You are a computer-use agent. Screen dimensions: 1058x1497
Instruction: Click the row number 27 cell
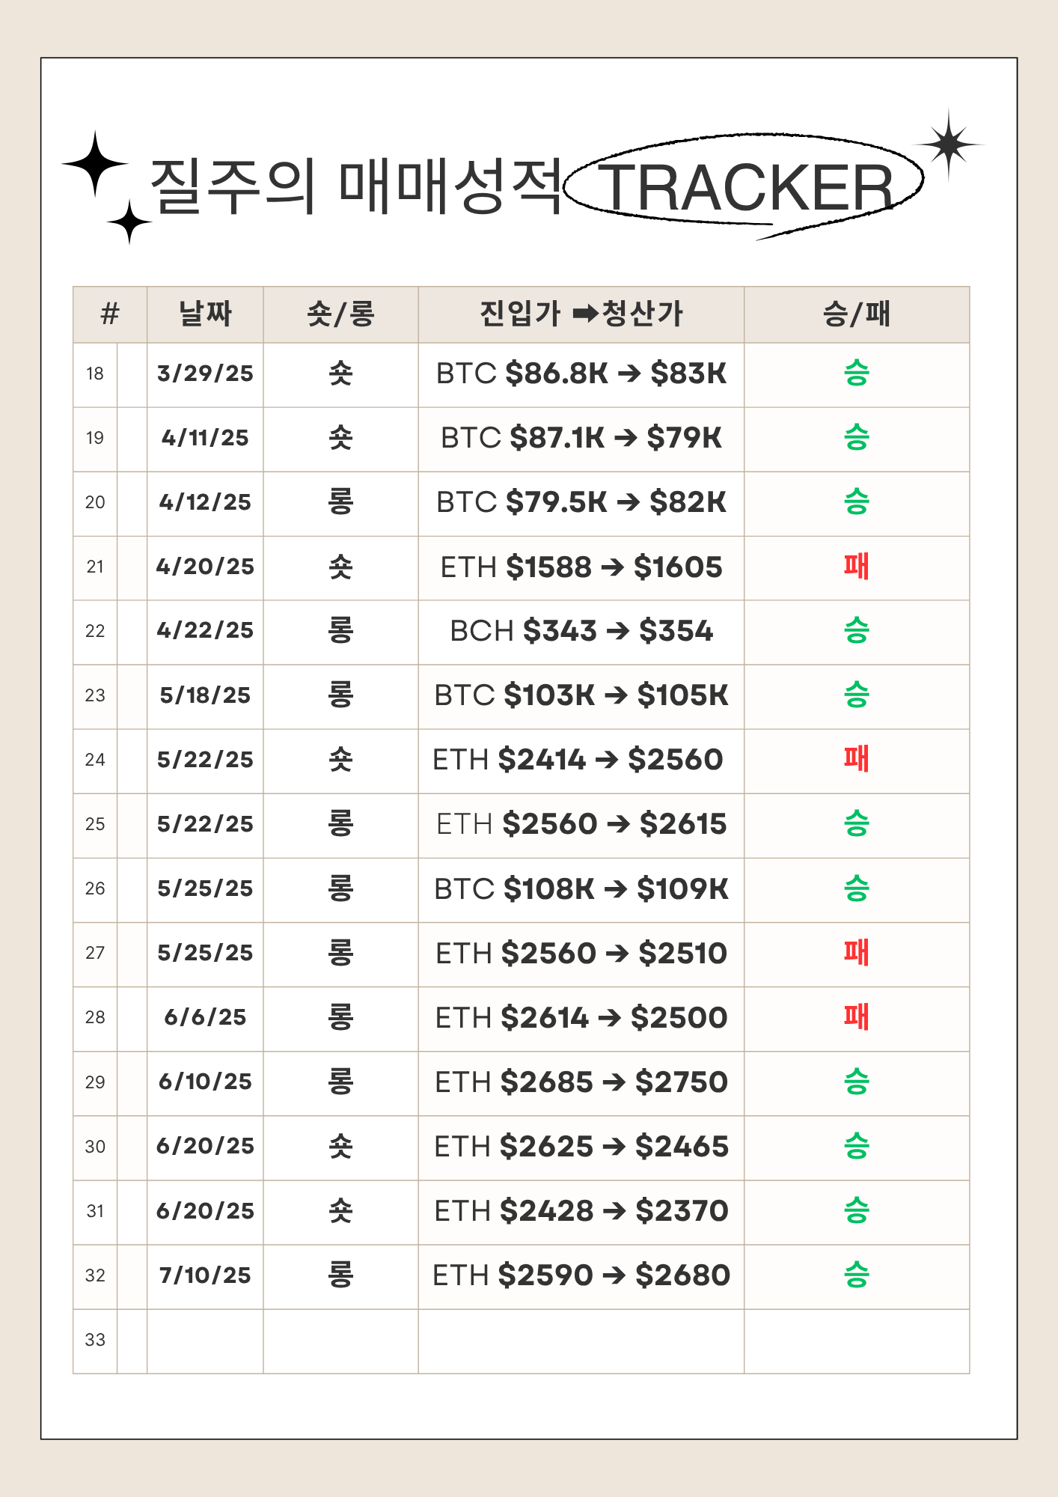[95, 954]
